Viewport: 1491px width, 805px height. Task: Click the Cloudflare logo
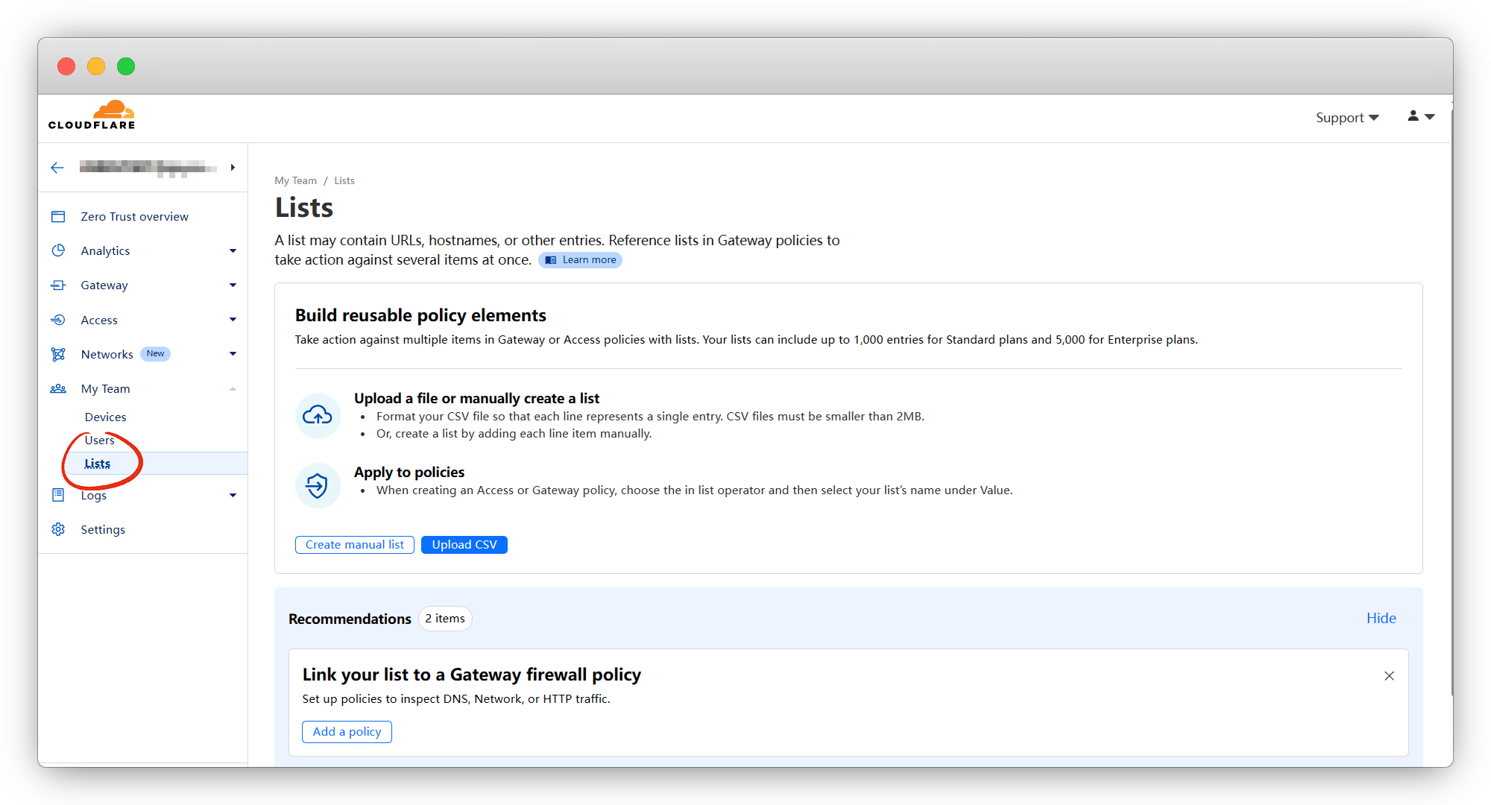pos(92,116)
